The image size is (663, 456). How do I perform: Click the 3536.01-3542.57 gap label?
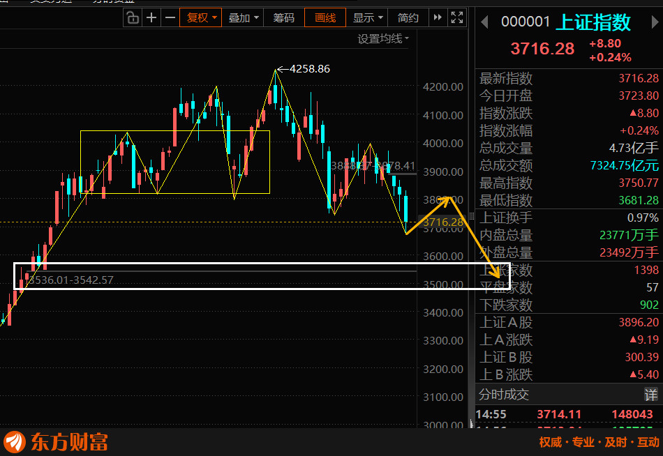71,280
